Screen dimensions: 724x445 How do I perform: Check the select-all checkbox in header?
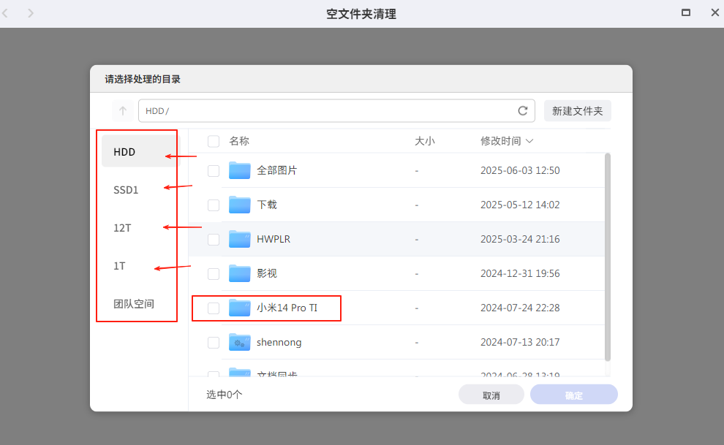214,141
